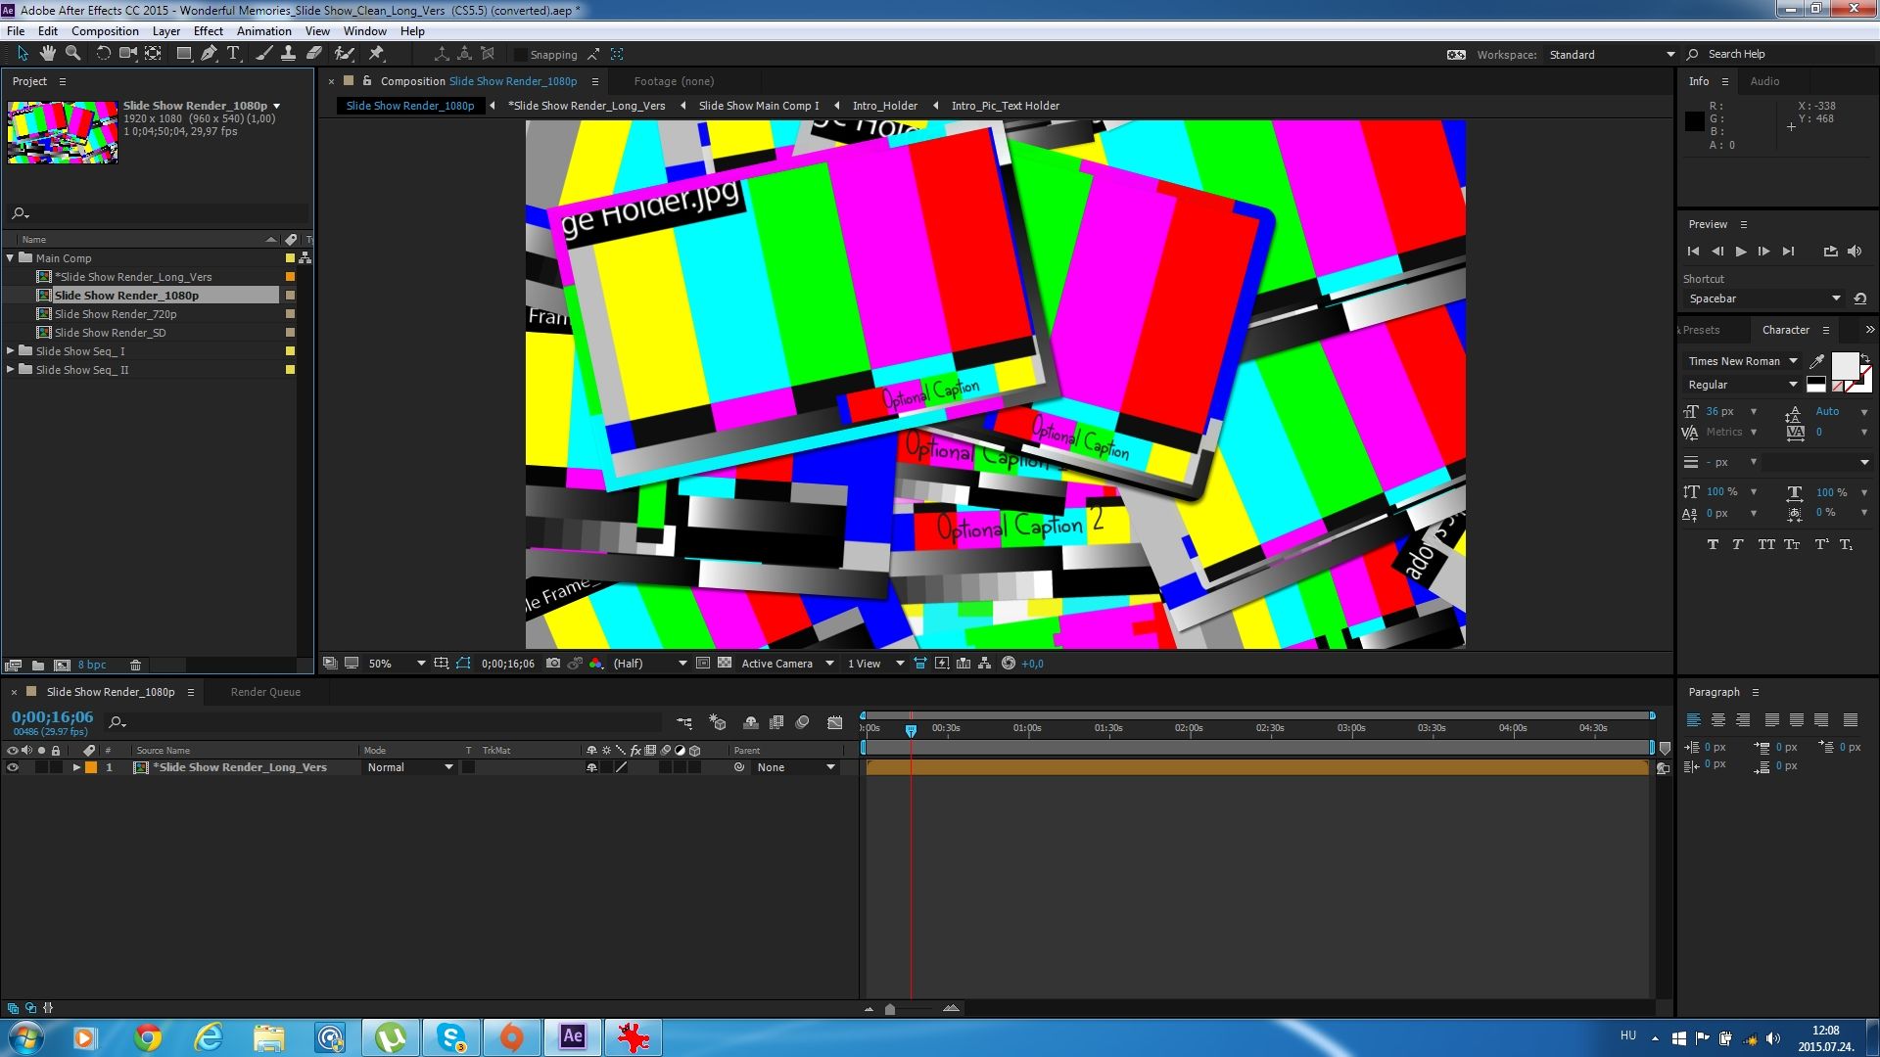Select Slide Show Render_720p composition item
The height and width of the screenshot is (1057, 1880).
click(x=116, y=314)
